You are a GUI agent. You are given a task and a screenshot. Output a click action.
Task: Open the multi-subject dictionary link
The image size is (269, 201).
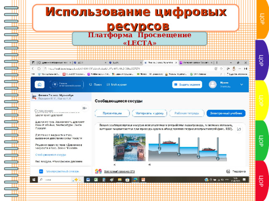coord(63,171)
